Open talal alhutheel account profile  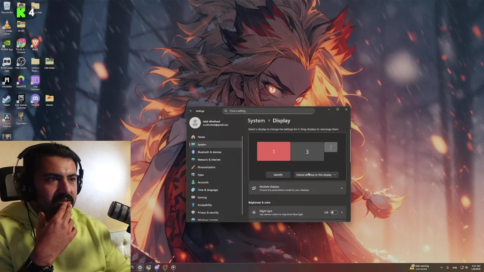209,123
